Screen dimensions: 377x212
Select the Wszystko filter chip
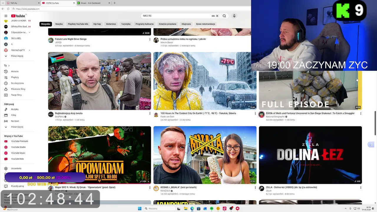46,24
